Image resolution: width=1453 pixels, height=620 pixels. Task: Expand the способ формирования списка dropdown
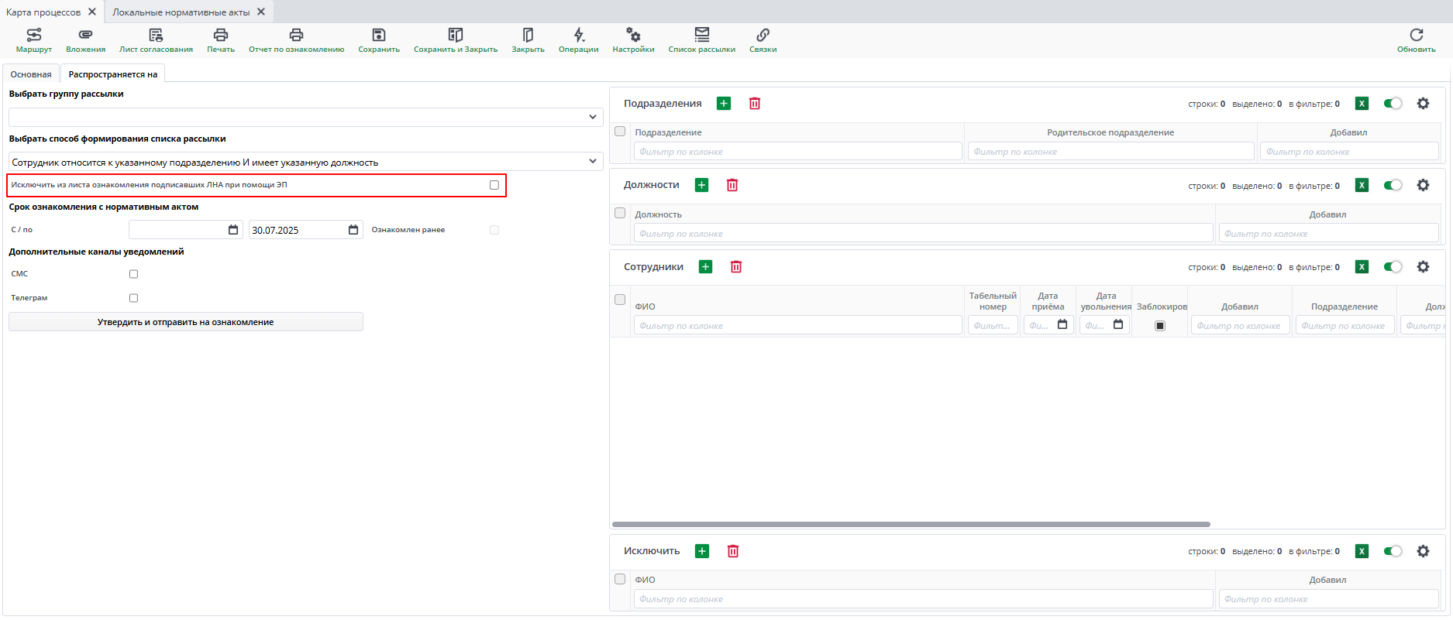point(593,162)
